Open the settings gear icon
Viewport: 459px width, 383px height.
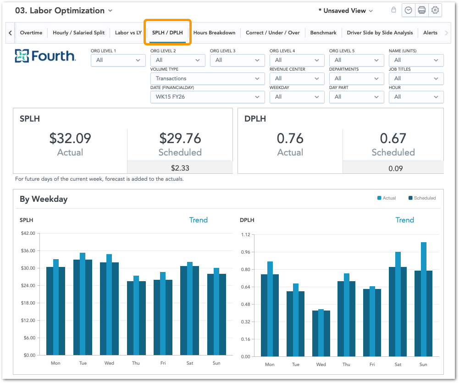pyautogui.click(x=435, y=11)
